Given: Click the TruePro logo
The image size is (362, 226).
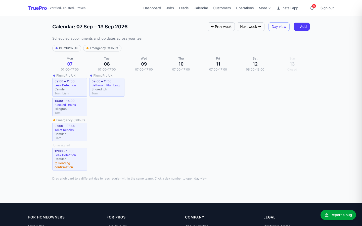Looking at the screenshot, I should 37,8.
